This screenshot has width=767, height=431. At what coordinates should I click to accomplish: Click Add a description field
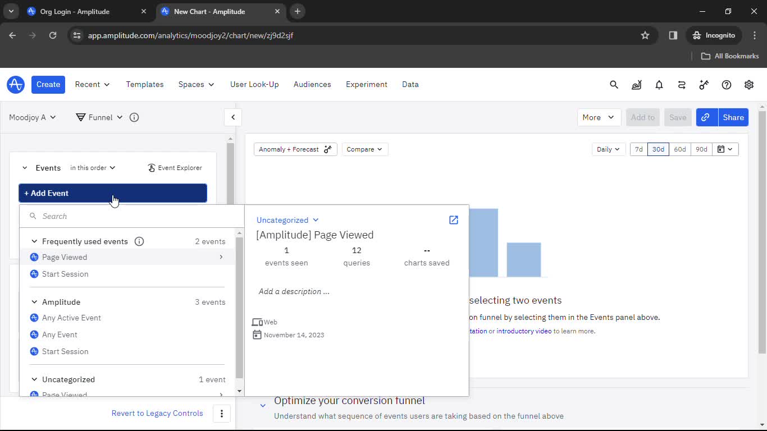point(294,291)
